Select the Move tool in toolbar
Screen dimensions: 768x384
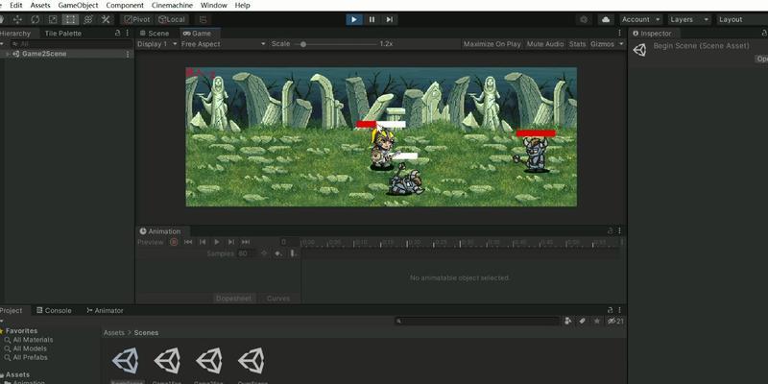[x=17, y=19]
